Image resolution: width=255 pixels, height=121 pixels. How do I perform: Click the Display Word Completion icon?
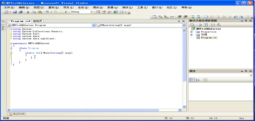(x=172, y=17)
